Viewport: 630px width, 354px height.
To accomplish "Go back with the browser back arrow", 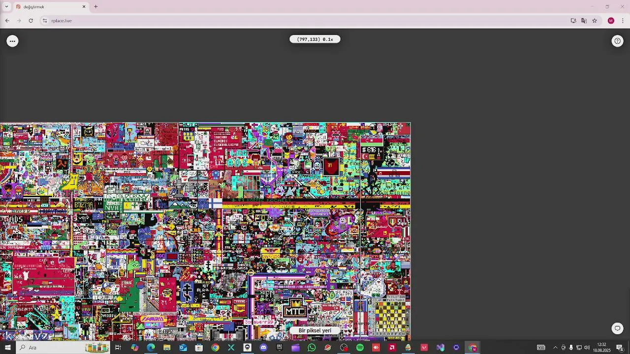I will coord(7,21).
